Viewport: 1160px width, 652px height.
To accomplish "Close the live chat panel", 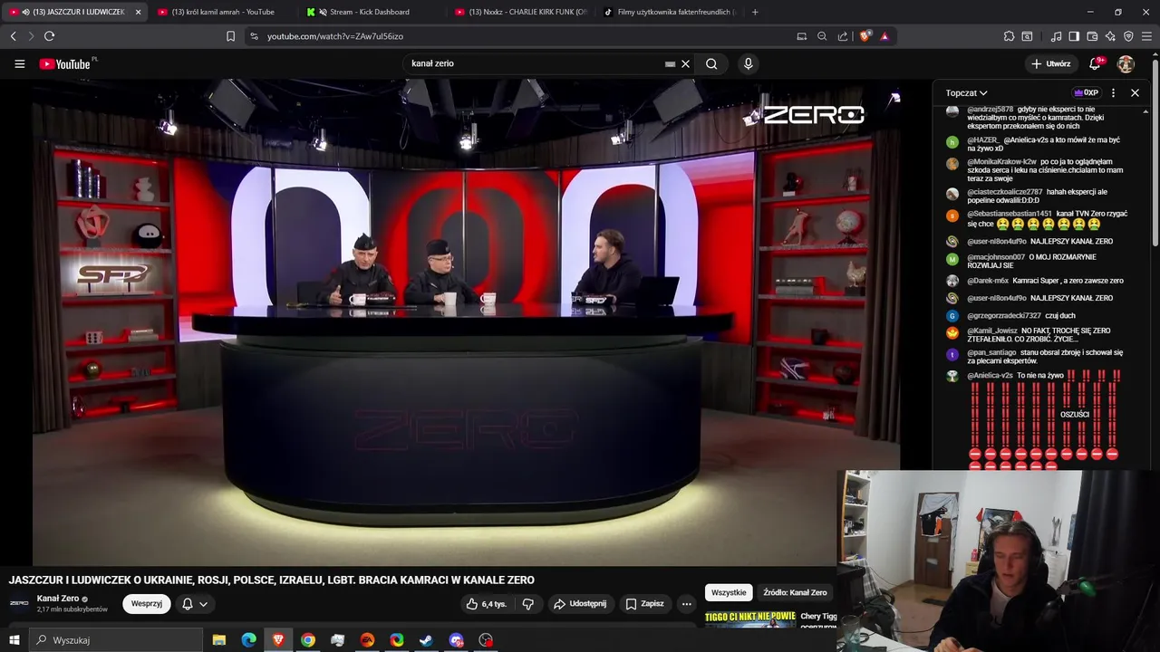I will coord(1135,92).
